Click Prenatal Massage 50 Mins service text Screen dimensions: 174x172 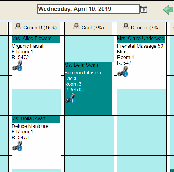pos(140,49)
